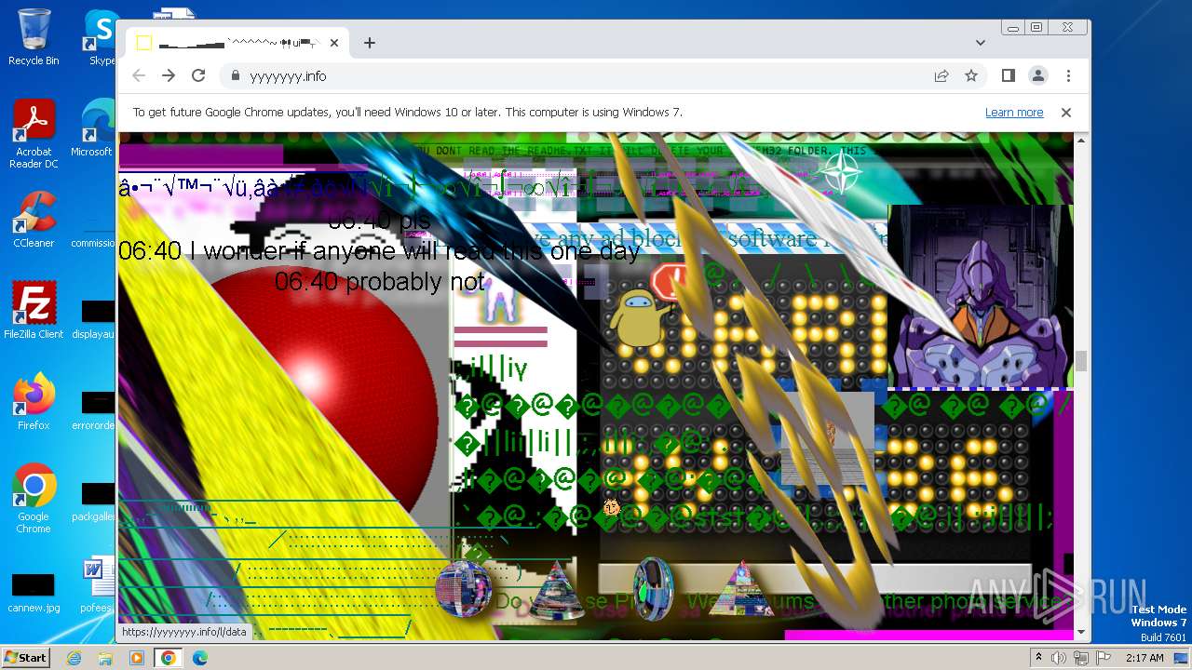Bookmark this page with the star icon
The image size is (1192, 670).
(971, 75)
